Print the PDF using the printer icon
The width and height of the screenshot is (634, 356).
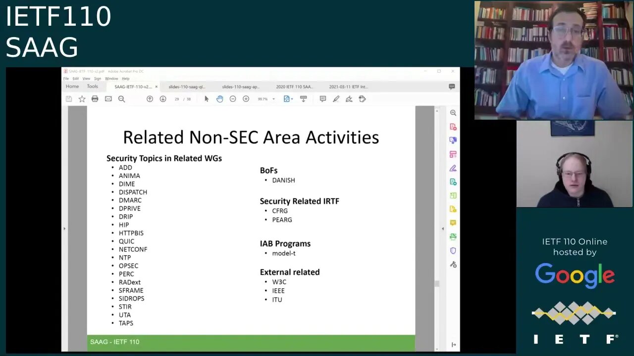click(x=95, y=99)
